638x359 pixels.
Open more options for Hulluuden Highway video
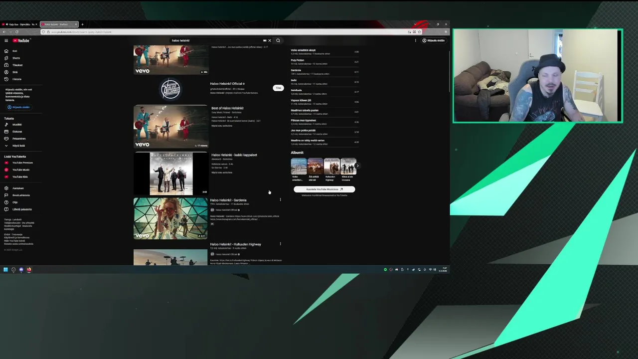pos(280,244)
